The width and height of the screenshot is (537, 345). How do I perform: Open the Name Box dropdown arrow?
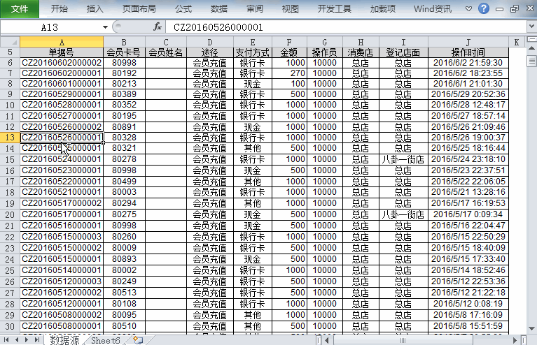pos(105,27)
